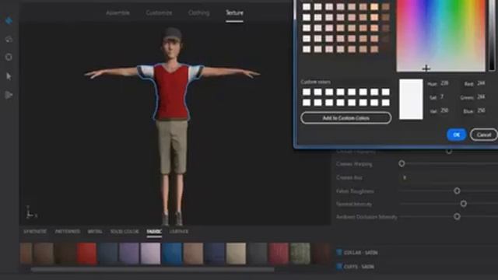Apply the light lilac fabric thumbnail
The width and height of the screenshot is (498, 280).
click(x=150, y=254)
